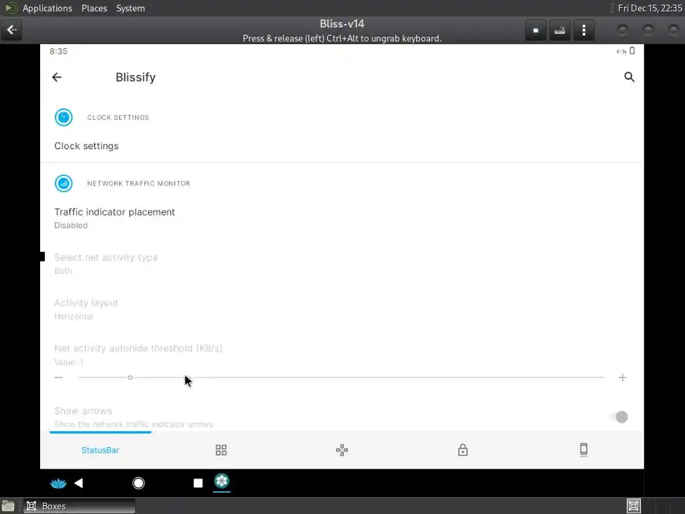Image resolution: width=685 pixels, height=514 pixels.
Task: Click the Android network arrows status icon
Action: pos(621,52)
